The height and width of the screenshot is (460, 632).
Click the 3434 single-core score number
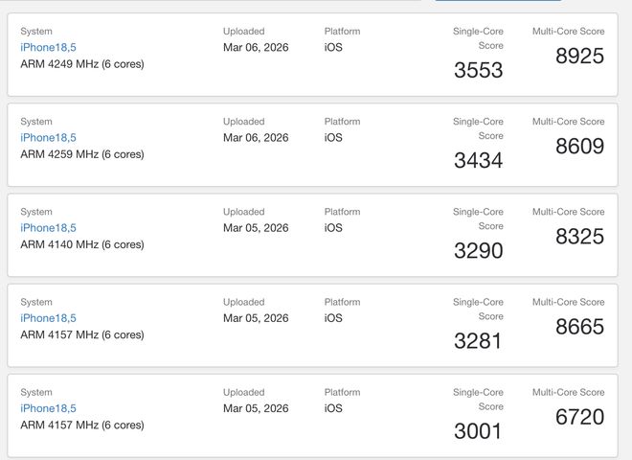click(478, 161)
